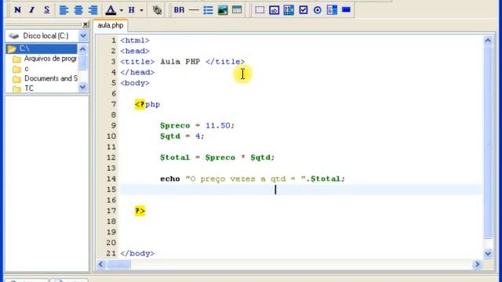Align text to the right
Screen dimensions: 502x282
click(93, 10)
